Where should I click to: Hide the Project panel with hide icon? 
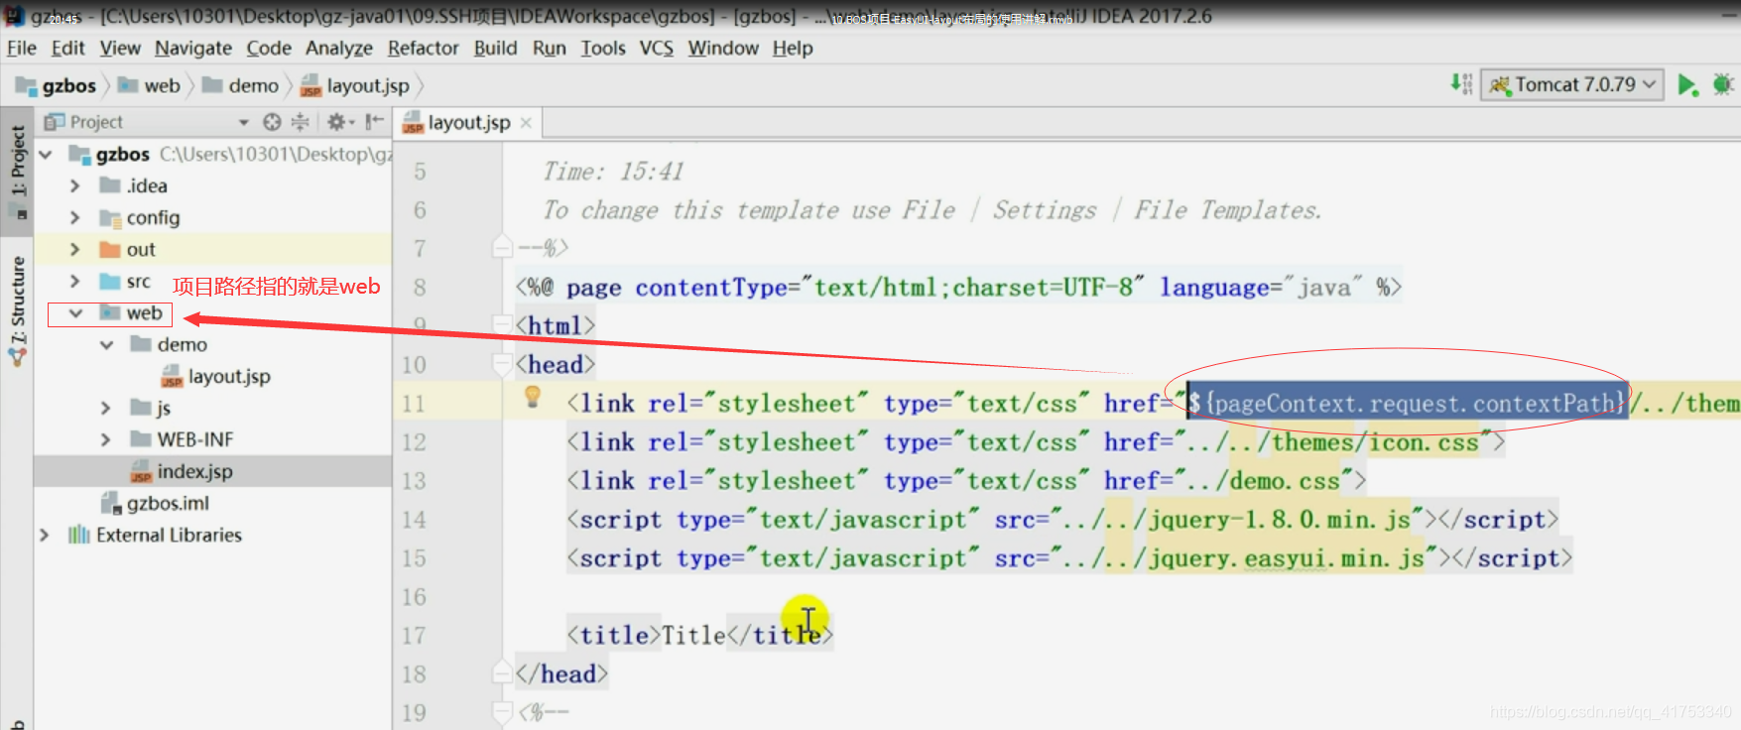pos(374,122)
